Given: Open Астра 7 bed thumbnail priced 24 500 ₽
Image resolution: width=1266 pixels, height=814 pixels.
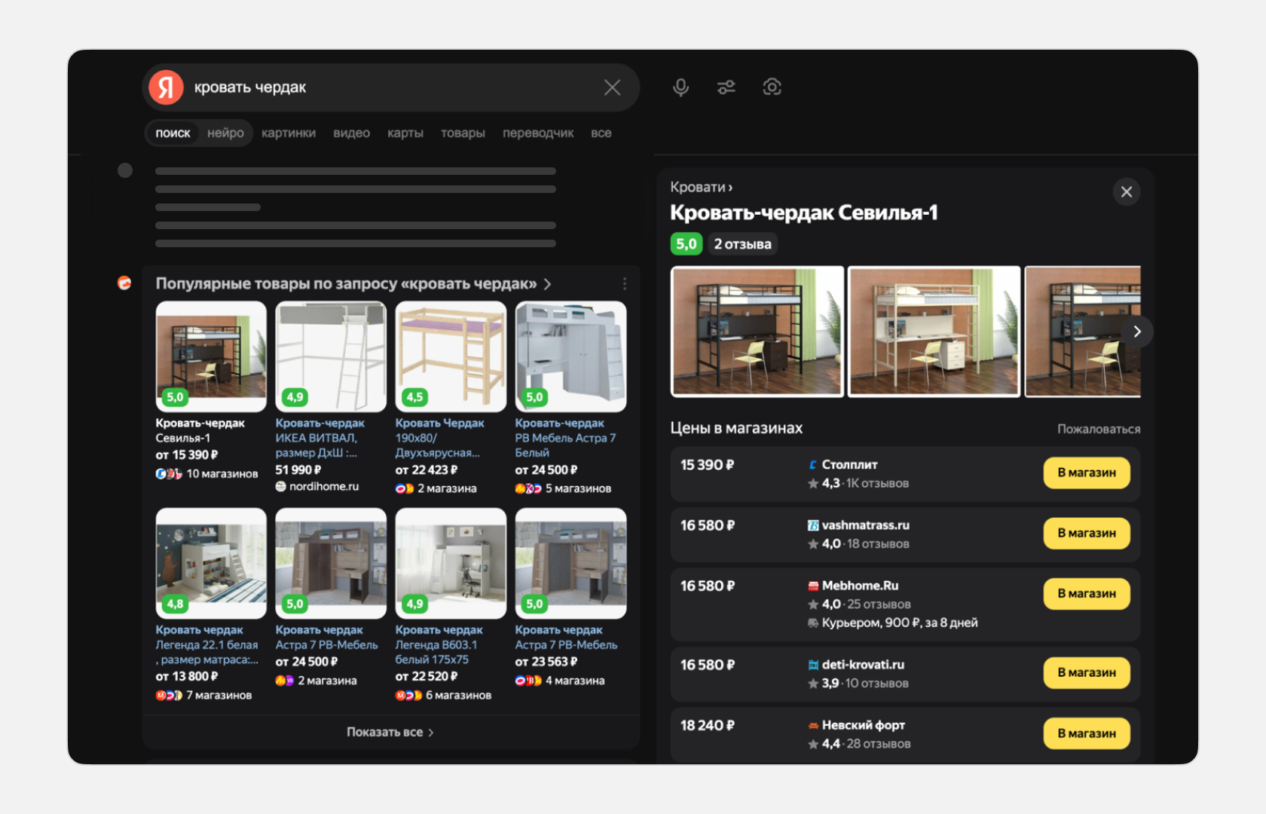Looking at the screenshot, I should coord(331,563).
